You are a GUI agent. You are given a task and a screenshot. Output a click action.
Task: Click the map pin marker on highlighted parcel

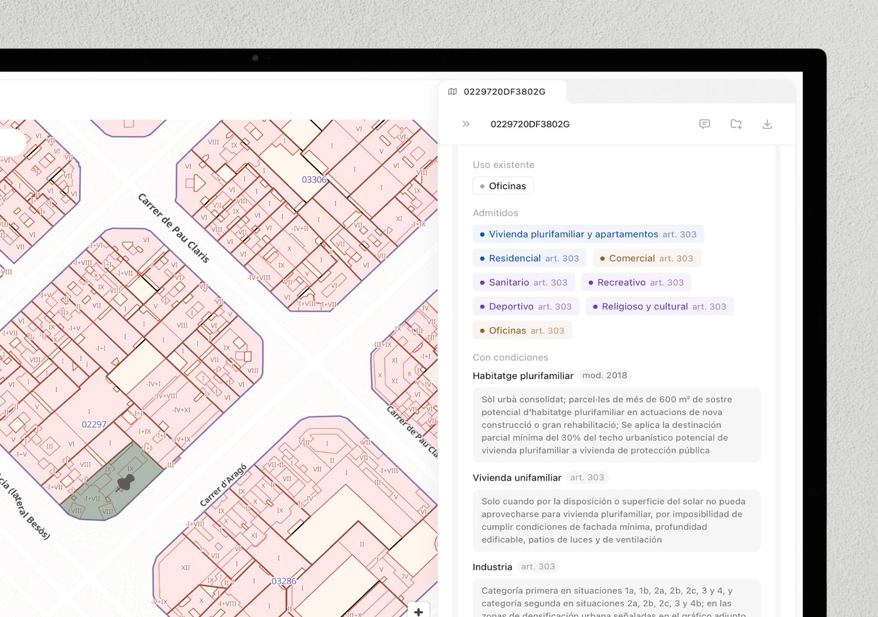point(126,482)
